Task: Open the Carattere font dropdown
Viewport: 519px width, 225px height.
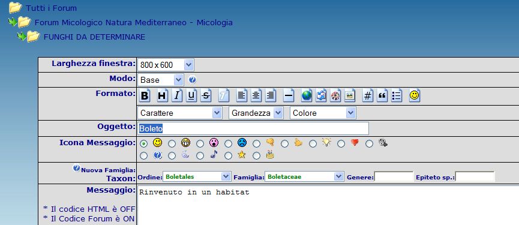Action: [x=180, y=113]
